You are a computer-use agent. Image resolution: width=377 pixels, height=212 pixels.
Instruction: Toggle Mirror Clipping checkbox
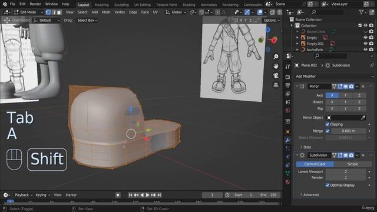[328, 124]
